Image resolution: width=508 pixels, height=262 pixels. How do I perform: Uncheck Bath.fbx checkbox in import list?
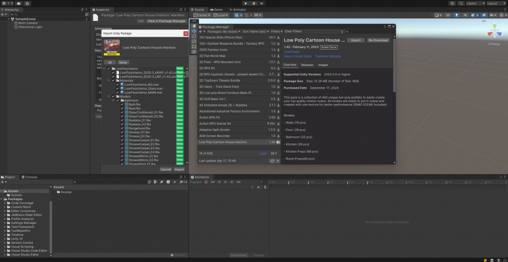tap(122, 104)
